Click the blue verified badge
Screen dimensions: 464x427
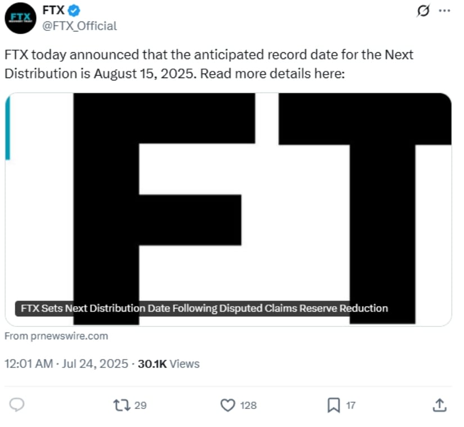point(74,11)
